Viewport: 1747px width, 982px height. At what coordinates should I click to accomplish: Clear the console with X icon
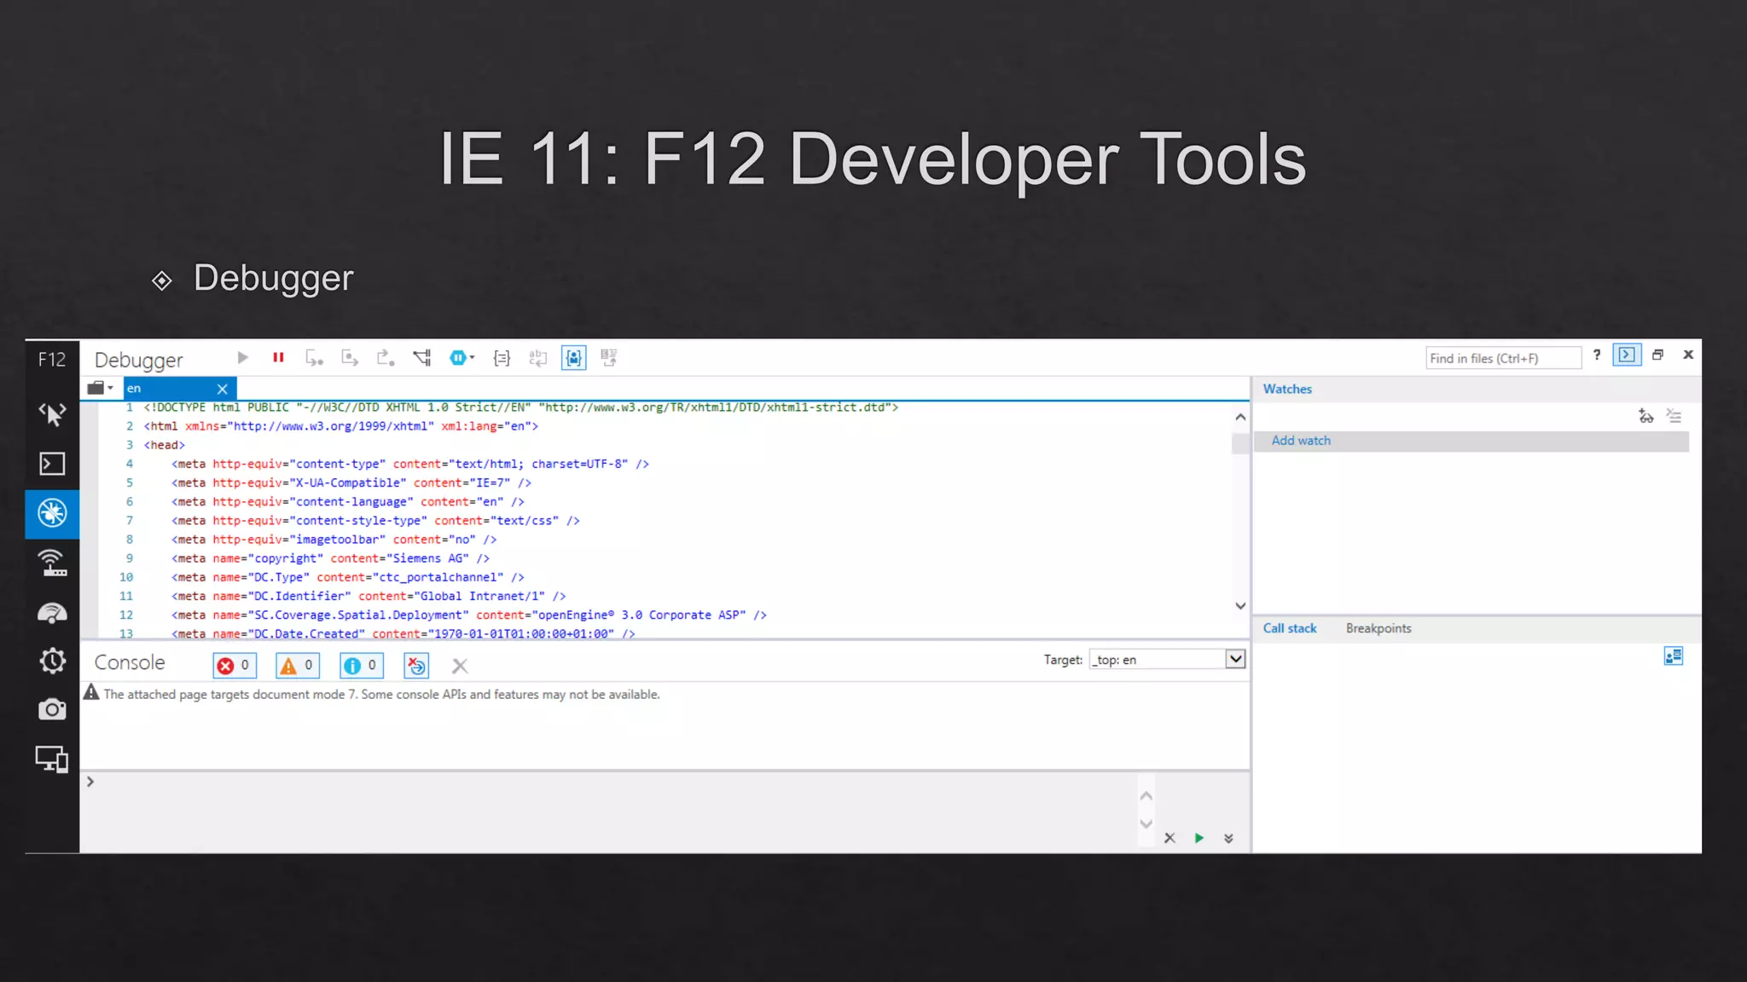click(x=460, y=666)
